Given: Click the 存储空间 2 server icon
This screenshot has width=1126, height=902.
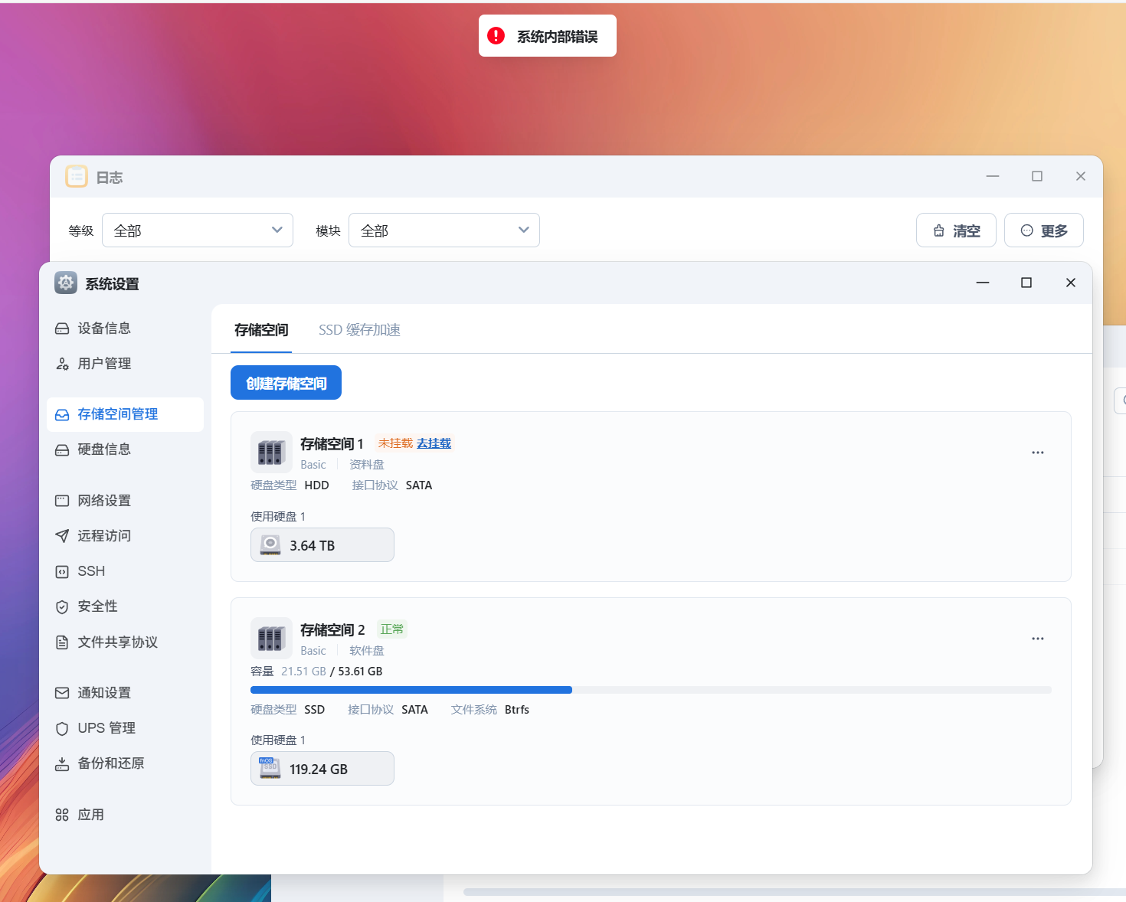Looking at the screenshot, I should tap(271, 638).
